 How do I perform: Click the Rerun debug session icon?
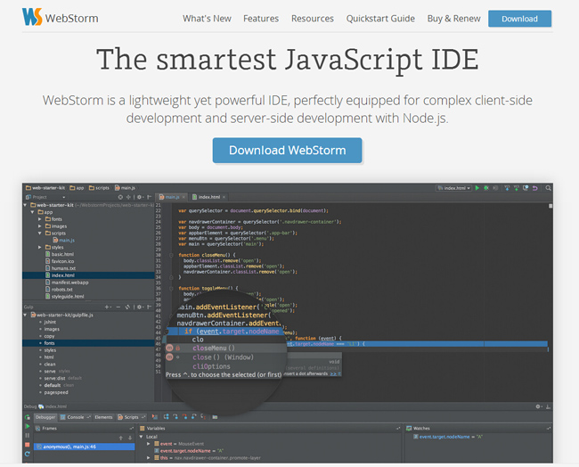[x=28, y=417]
